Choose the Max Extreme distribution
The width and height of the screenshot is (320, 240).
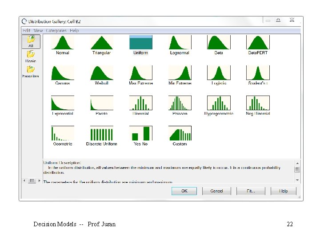[141, 72]
